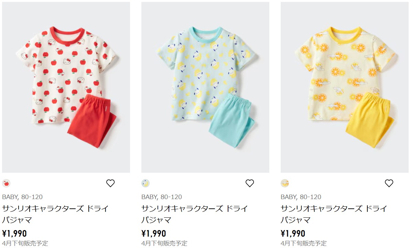Image resolution: width=410 pixels, height=248 pixels.
Task: Open the first サンリオキャラクターズ ドライ パジャマ title
Action: 55,214
